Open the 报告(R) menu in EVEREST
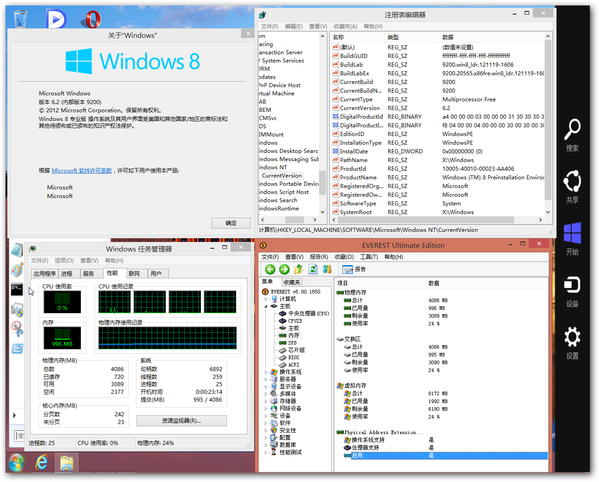This screenshot has height=482, width=599. tap(319, 257)
